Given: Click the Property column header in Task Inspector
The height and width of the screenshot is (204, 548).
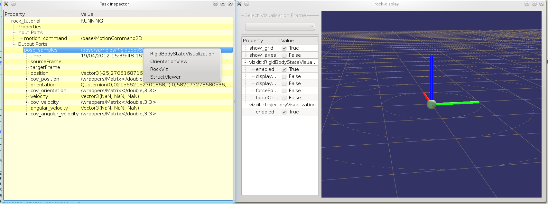Looking at the screenshot, I should point(15,14).
